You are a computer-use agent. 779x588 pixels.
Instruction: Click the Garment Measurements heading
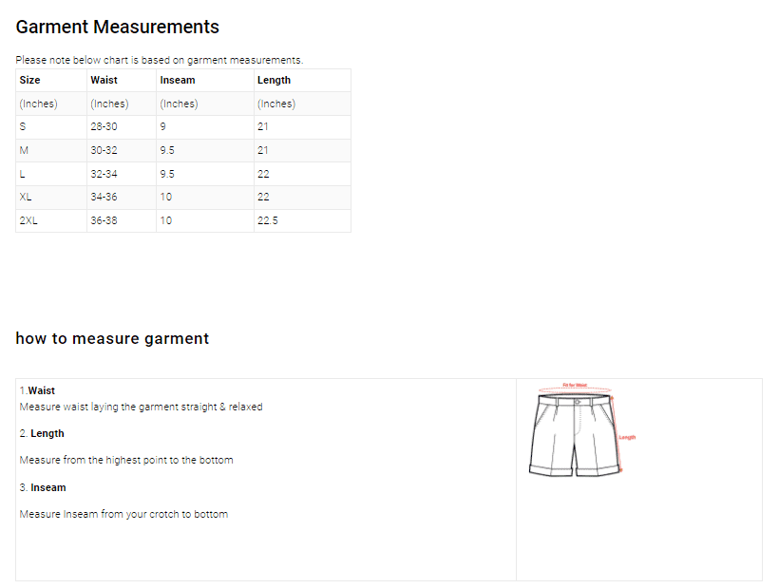click(117, 28)
